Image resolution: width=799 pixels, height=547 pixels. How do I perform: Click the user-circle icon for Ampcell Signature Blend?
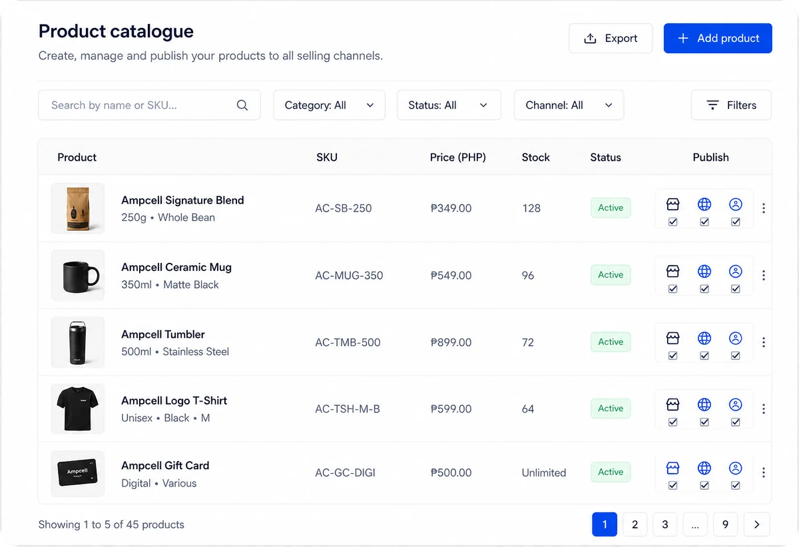[x=736, y=204]
